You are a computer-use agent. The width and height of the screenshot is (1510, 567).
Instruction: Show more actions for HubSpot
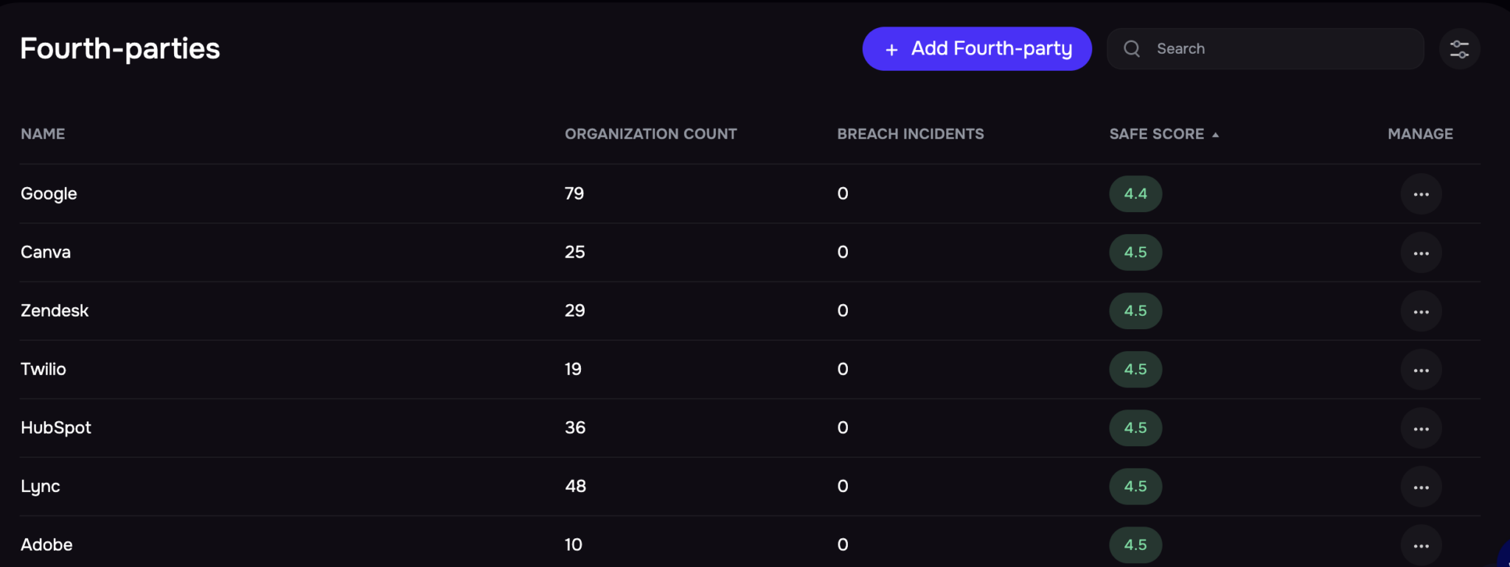point(1421,429)
